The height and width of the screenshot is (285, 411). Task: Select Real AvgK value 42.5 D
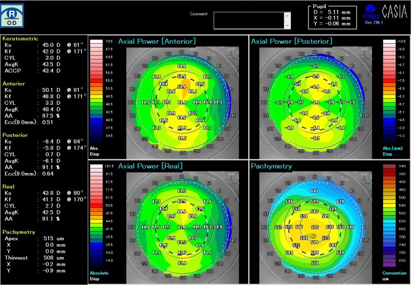pos(51,212)
